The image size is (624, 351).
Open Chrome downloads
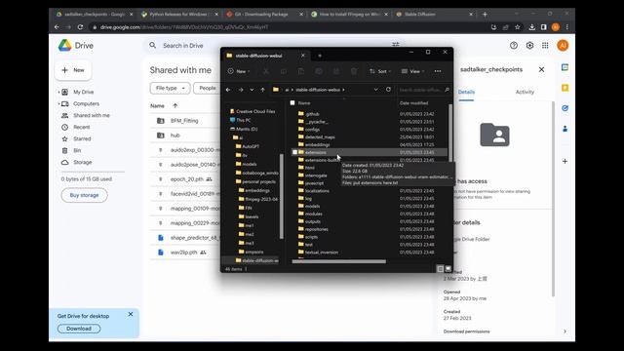[x=531, y=27]
